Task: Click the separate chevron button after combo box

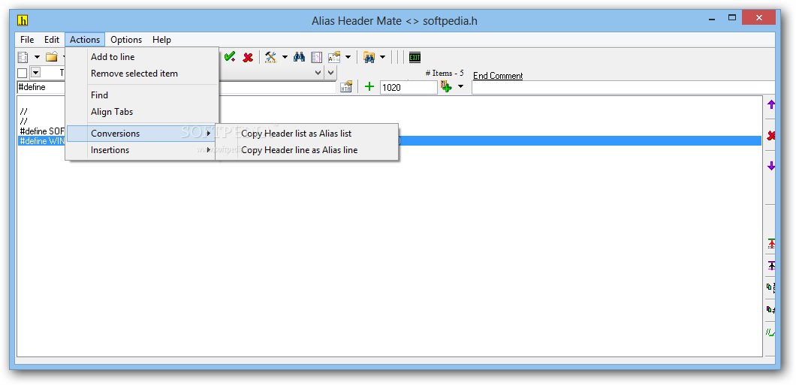Action: coord(330,73)
